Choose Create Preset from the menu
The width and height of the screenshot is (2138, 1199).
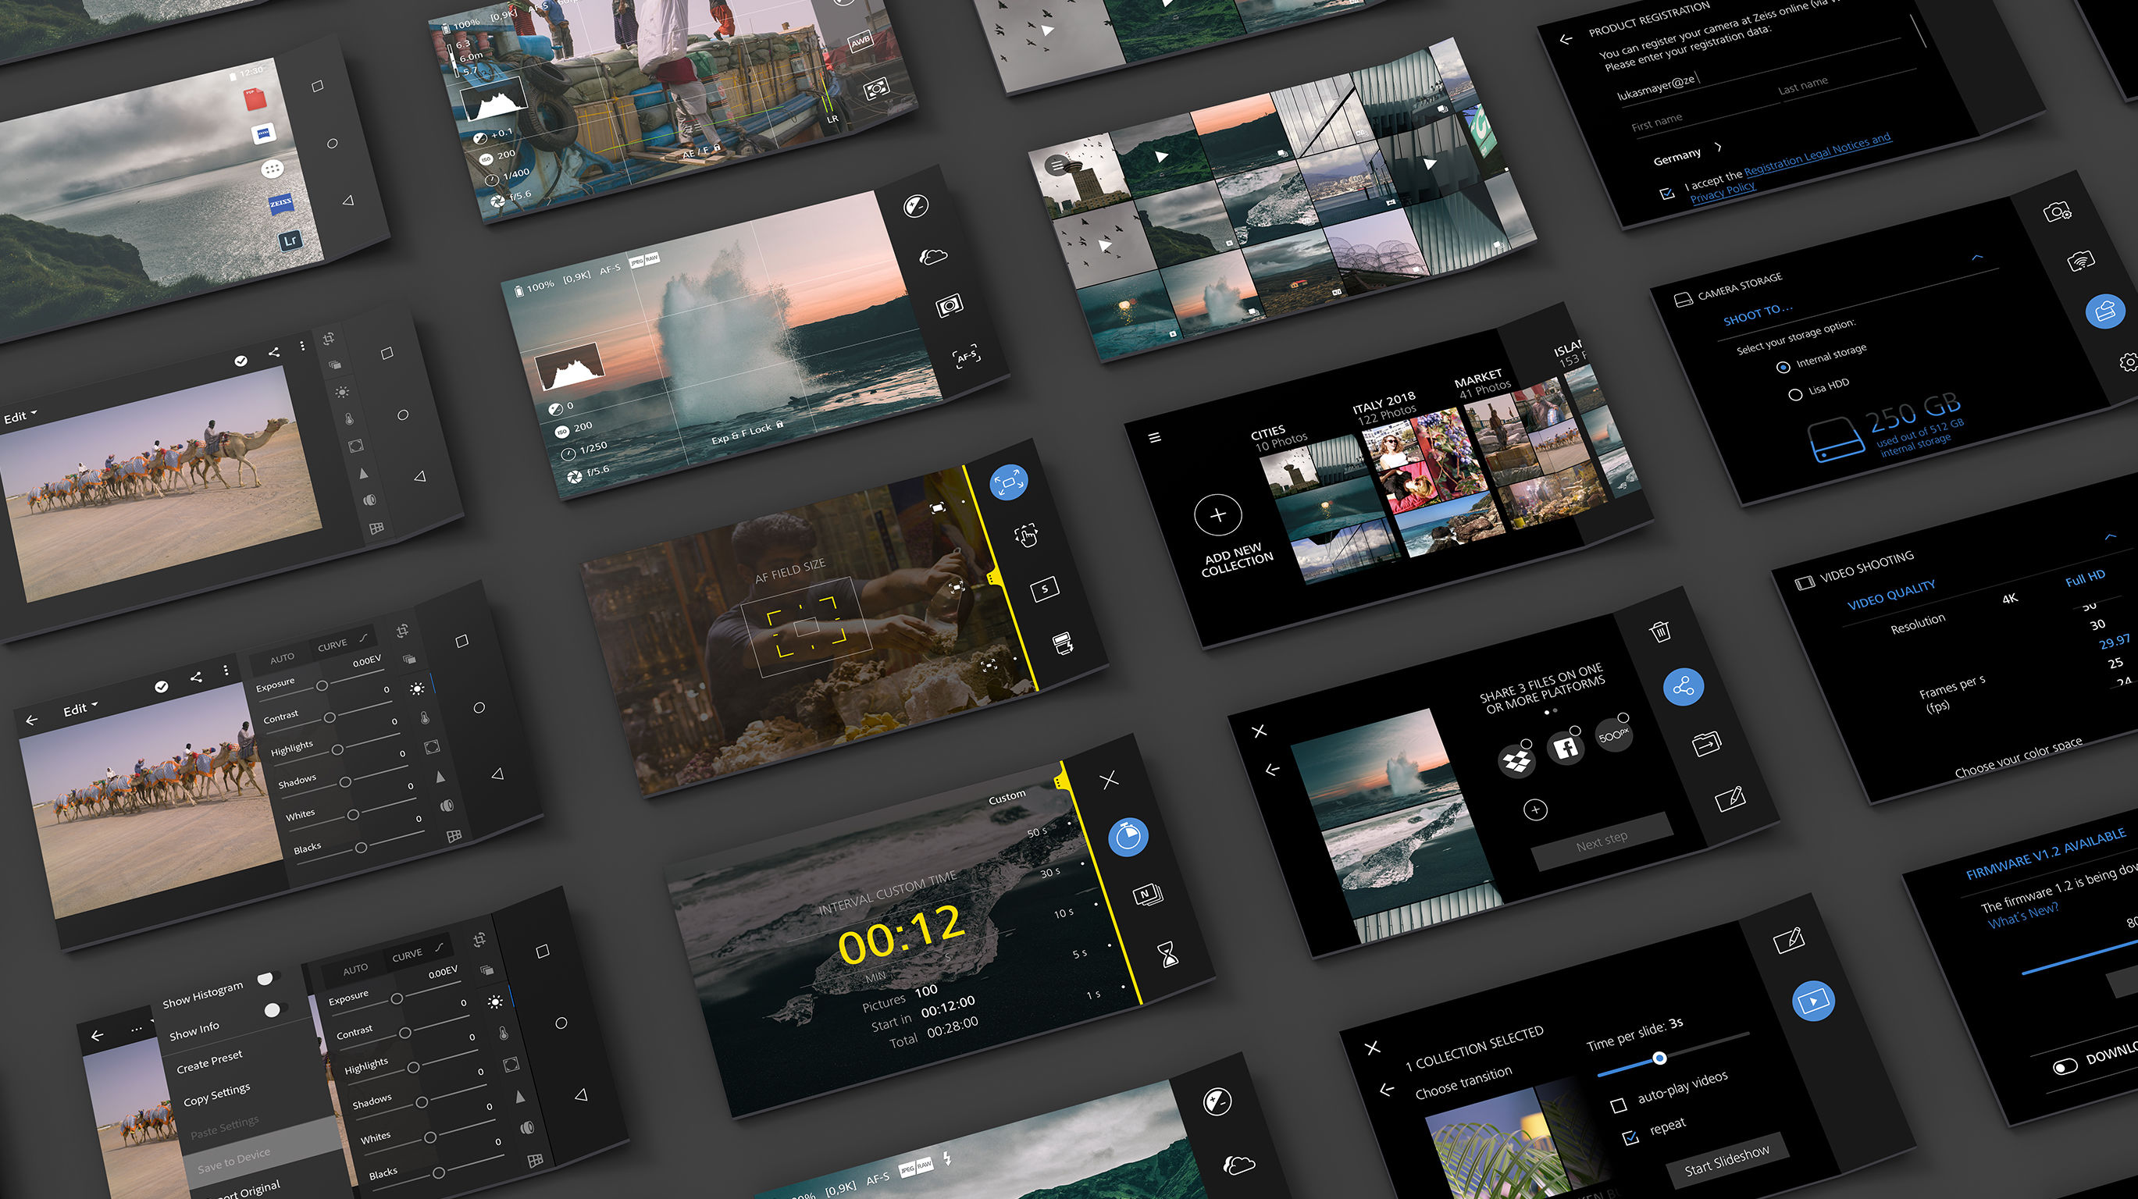(209, 1060)
